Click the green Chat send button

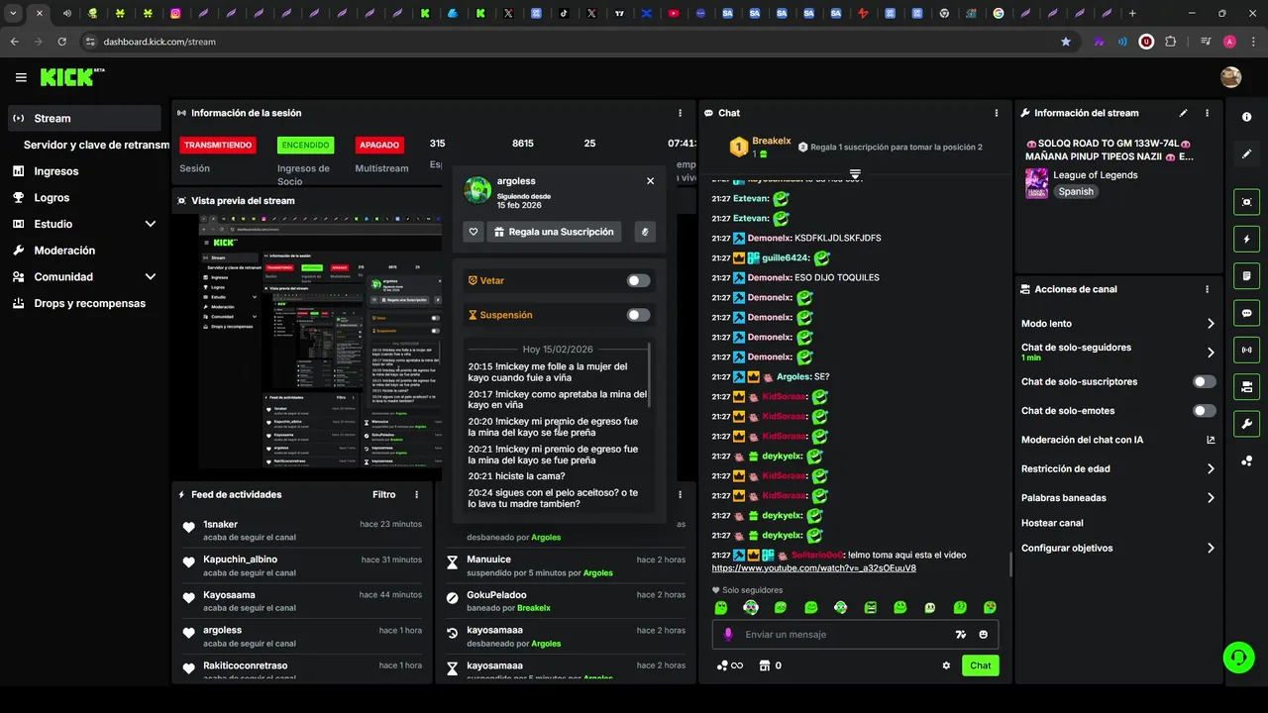980,665
